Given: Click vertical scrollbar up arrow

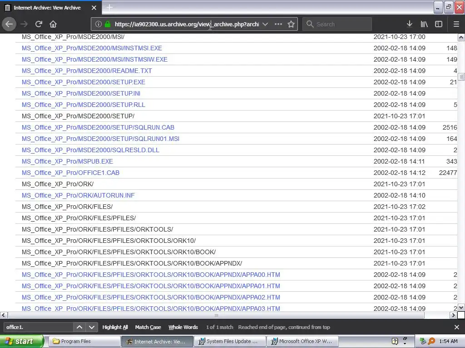Looking at the screenshot, I should (x=461, y=37).
